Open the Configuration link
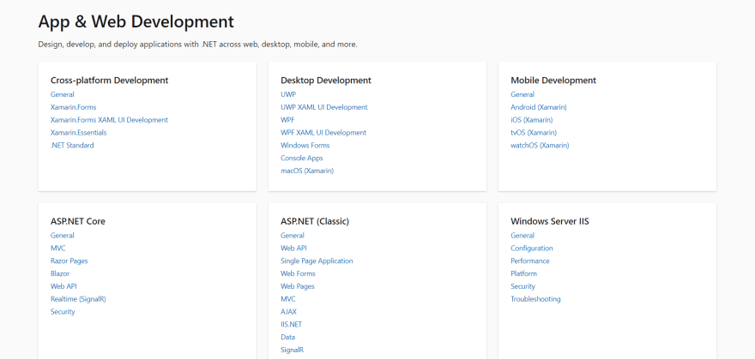 pyautogui.click(x=532, y=248)
